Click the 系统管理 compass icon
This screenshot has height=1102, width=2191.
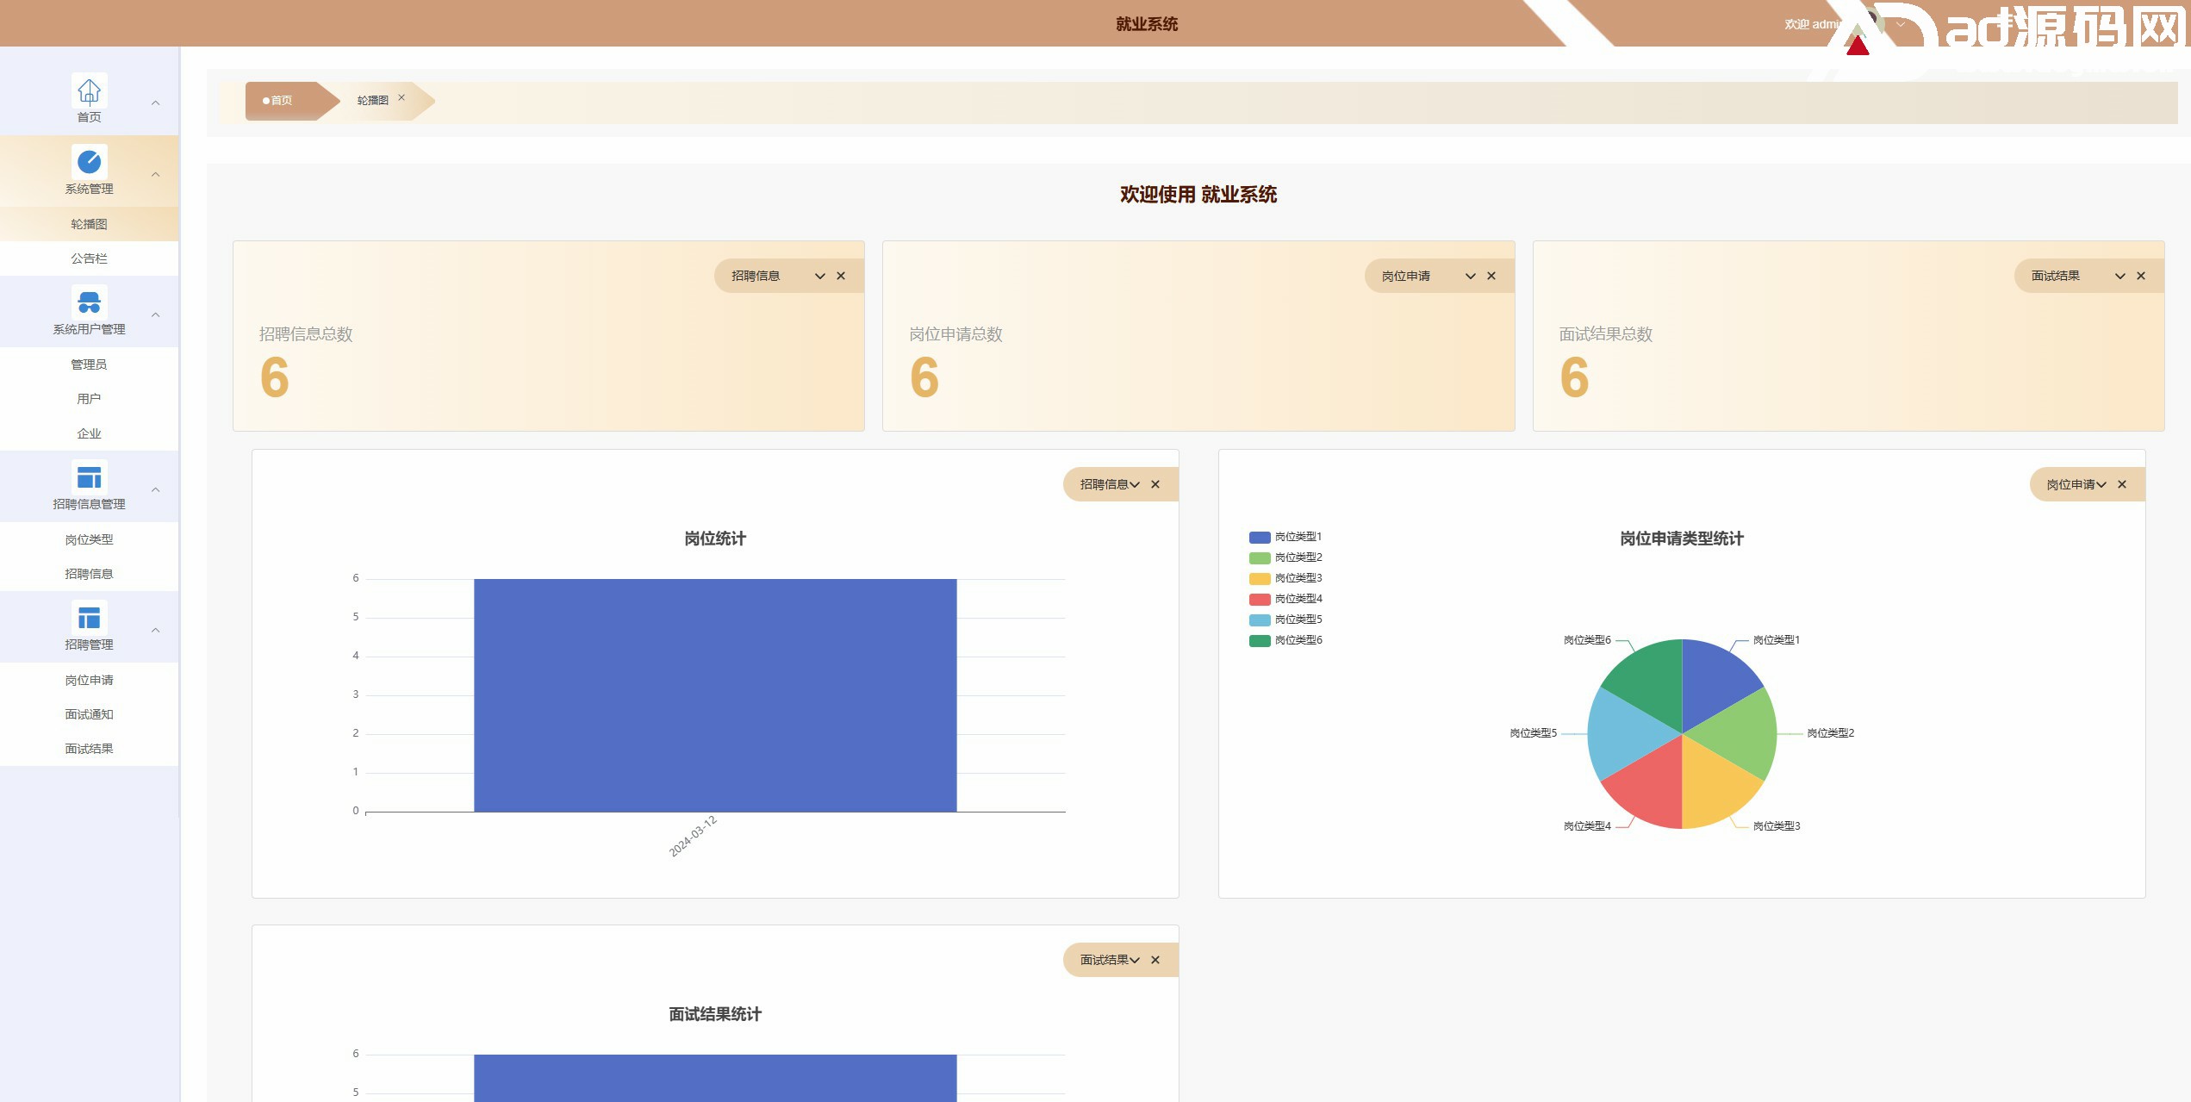coord(89,162)
